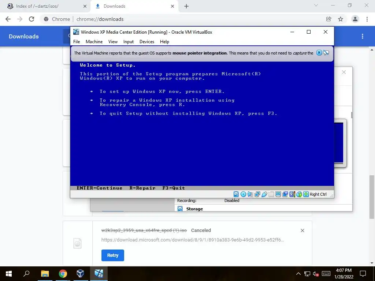This screenshot has width=375, height=281.
Task: Open the Chrome profile avatar
Action: click(x=355, y=19)
